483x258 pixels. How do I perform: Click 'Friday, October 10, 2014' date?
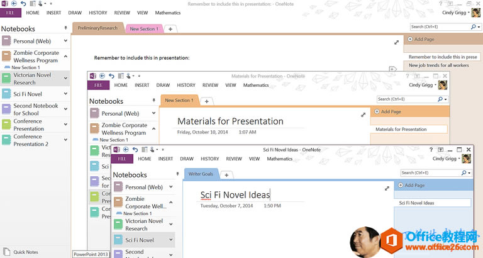pos(203,132)
